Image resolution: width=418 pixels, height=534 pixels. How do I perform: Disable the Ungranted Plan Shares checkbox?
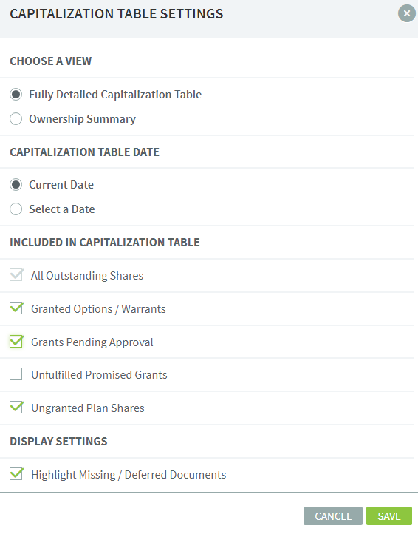click(x=16, y=408)
